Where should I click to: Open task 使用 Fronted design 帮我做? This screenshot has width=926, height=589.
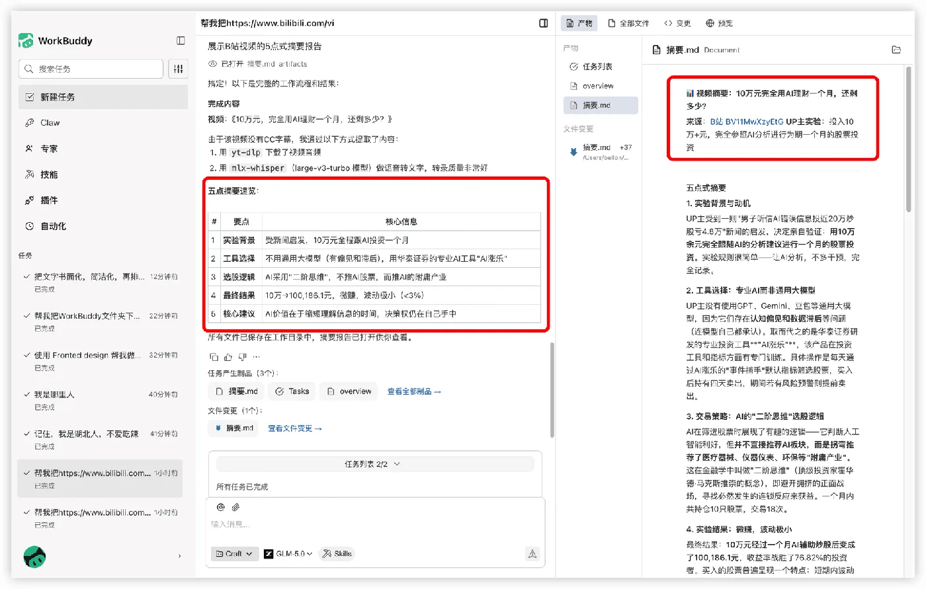[x=101, y=361]
